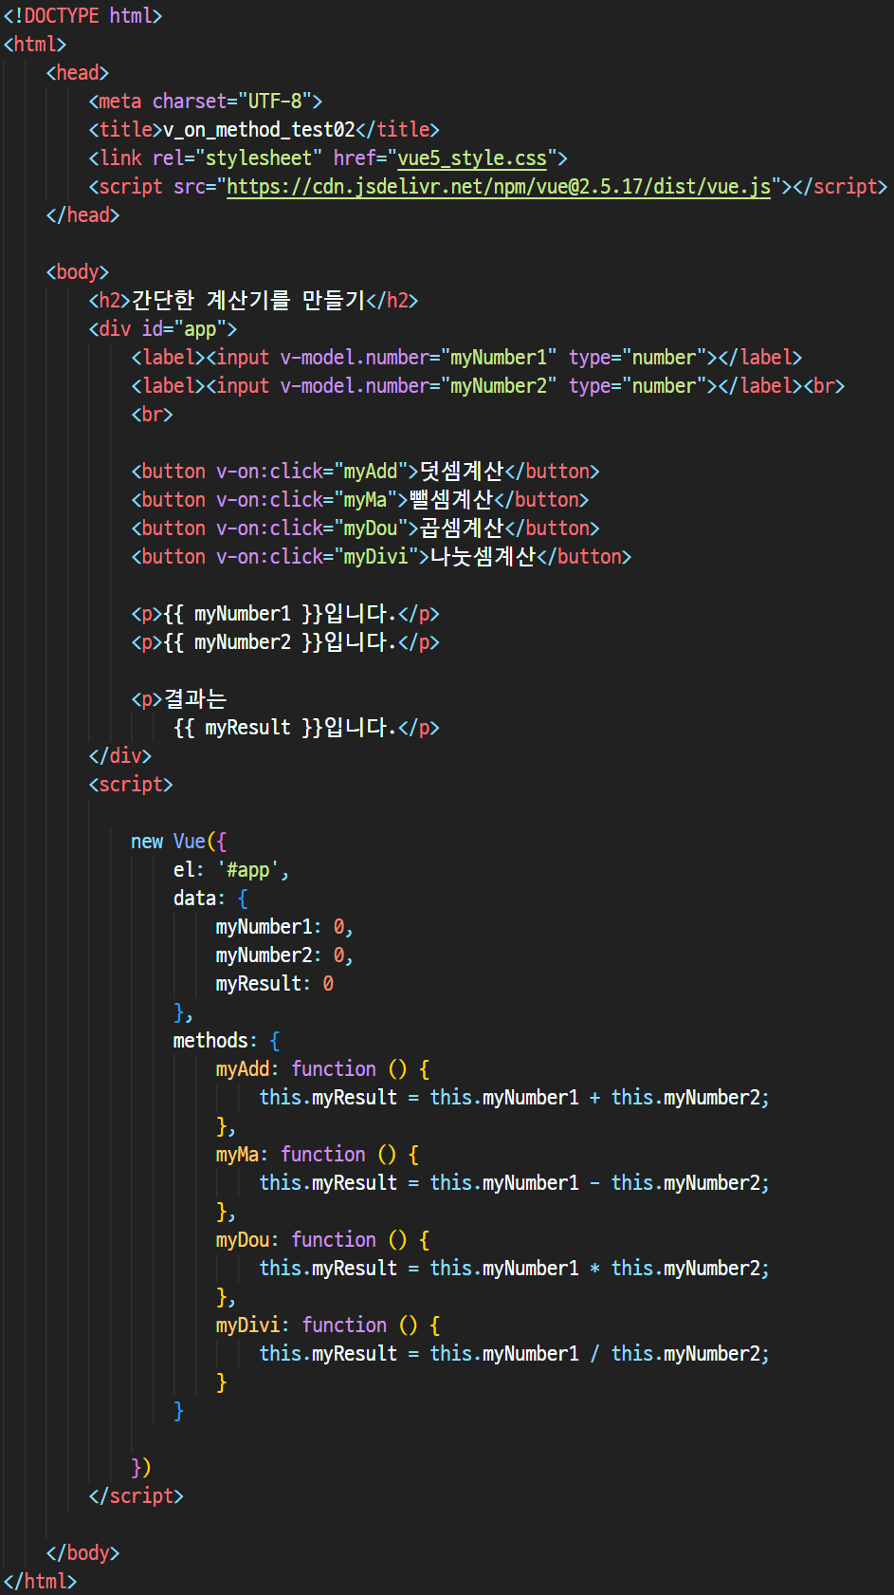This screenshot has height=1595, width=894.
Task: Click the h2 heading 간단한 계산기를 만들기
Action: (x=248, y=301)
